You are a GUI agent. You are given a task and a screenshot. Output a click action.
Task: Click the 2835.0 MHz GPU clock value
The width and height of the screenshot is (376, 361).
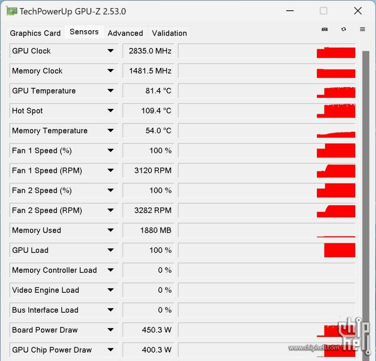(148, 51)
